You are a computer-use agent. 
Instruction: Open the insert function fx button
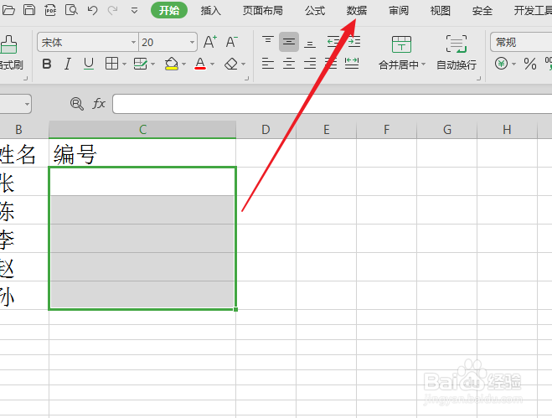tap(99, 104)
